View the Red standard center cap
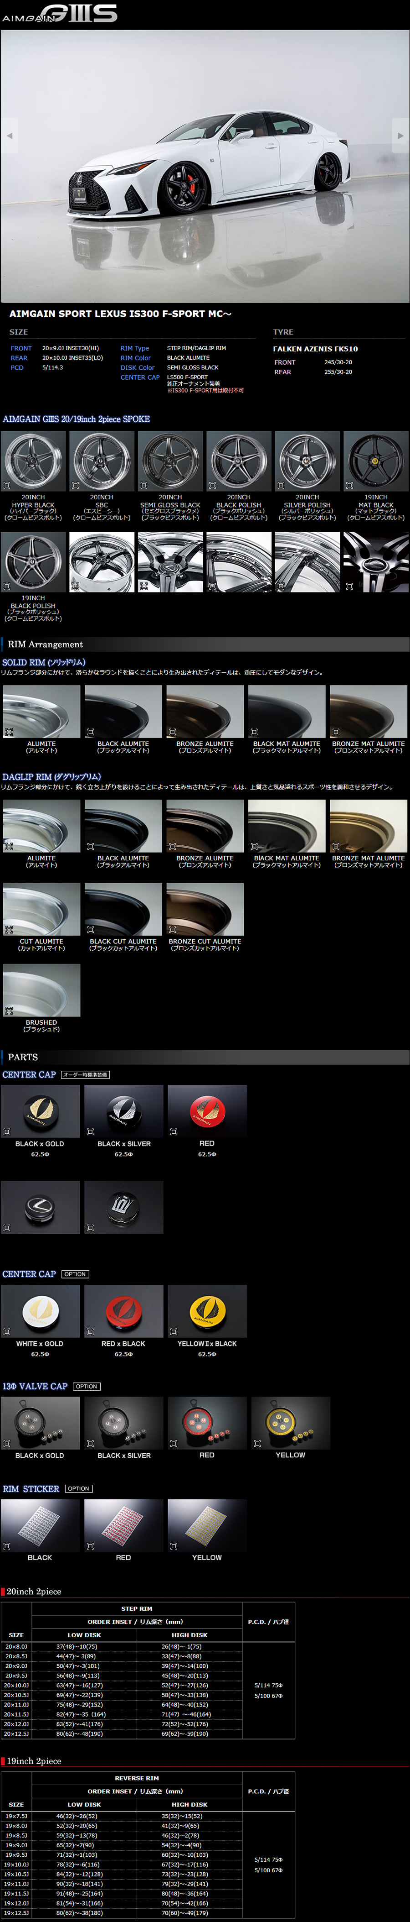The height and width of the screenshot is (1922, 410). pyautogui.click(x=207, y=1111)
